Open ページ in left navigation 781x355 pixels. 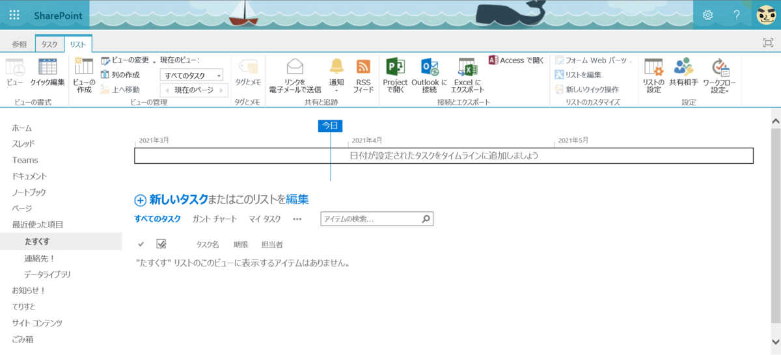[x=22, y=209]
